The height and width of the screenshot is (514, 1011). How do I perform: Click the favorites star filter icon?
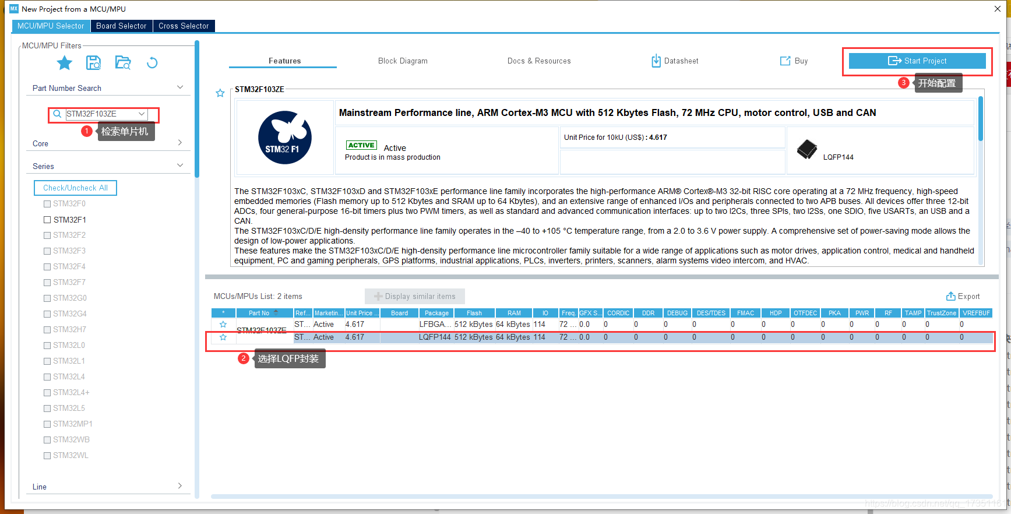(x=65, y=63)
